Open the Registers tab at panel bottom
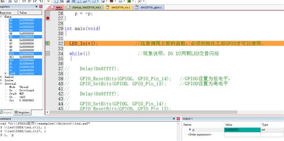Image resolution: width=284 pixels, height=141 pixels. click(x=22, y=113)
